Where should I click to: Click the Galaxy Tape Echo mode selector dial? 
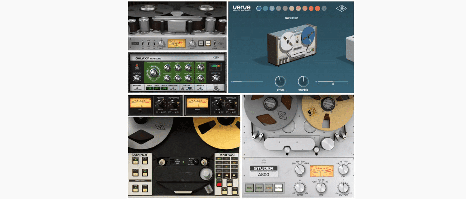coord(154,73)
